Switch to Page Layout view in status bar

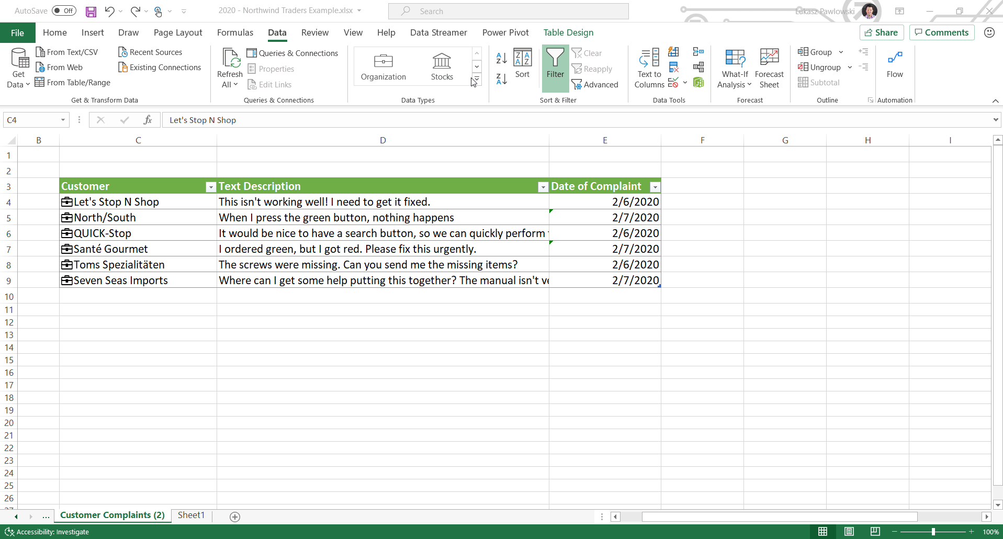pos(849,532)
